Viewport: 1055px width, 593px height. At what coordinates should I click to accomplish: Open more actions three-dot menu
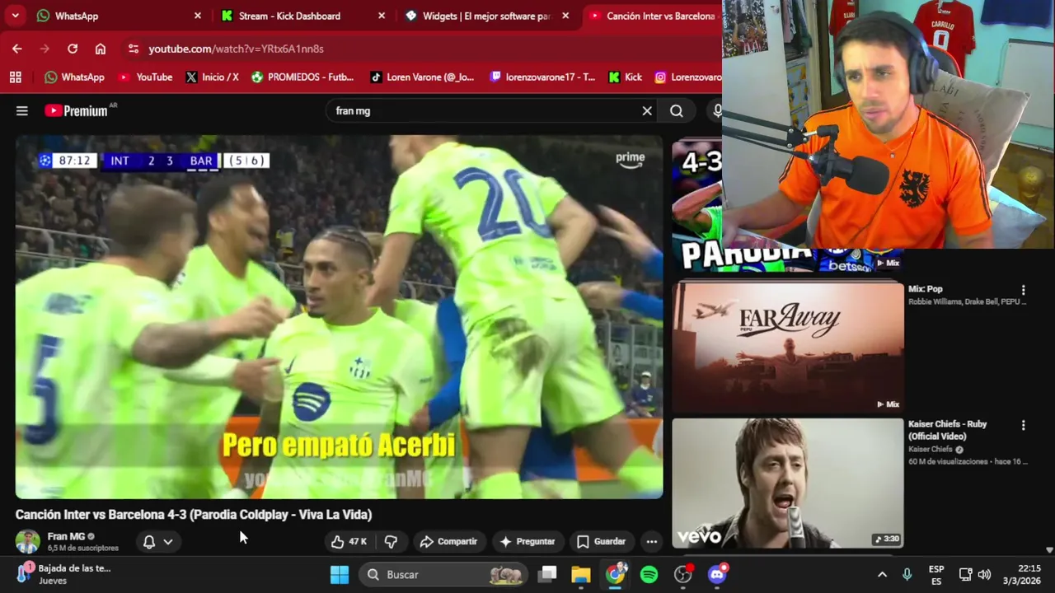(x=652, y=541)
